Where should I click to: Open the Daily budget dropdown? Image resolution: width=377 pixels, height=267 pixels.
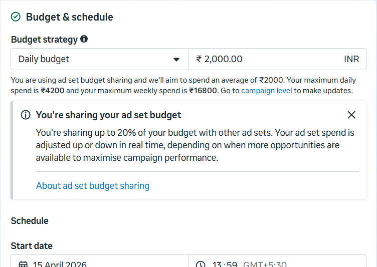[x=100, y=59]
